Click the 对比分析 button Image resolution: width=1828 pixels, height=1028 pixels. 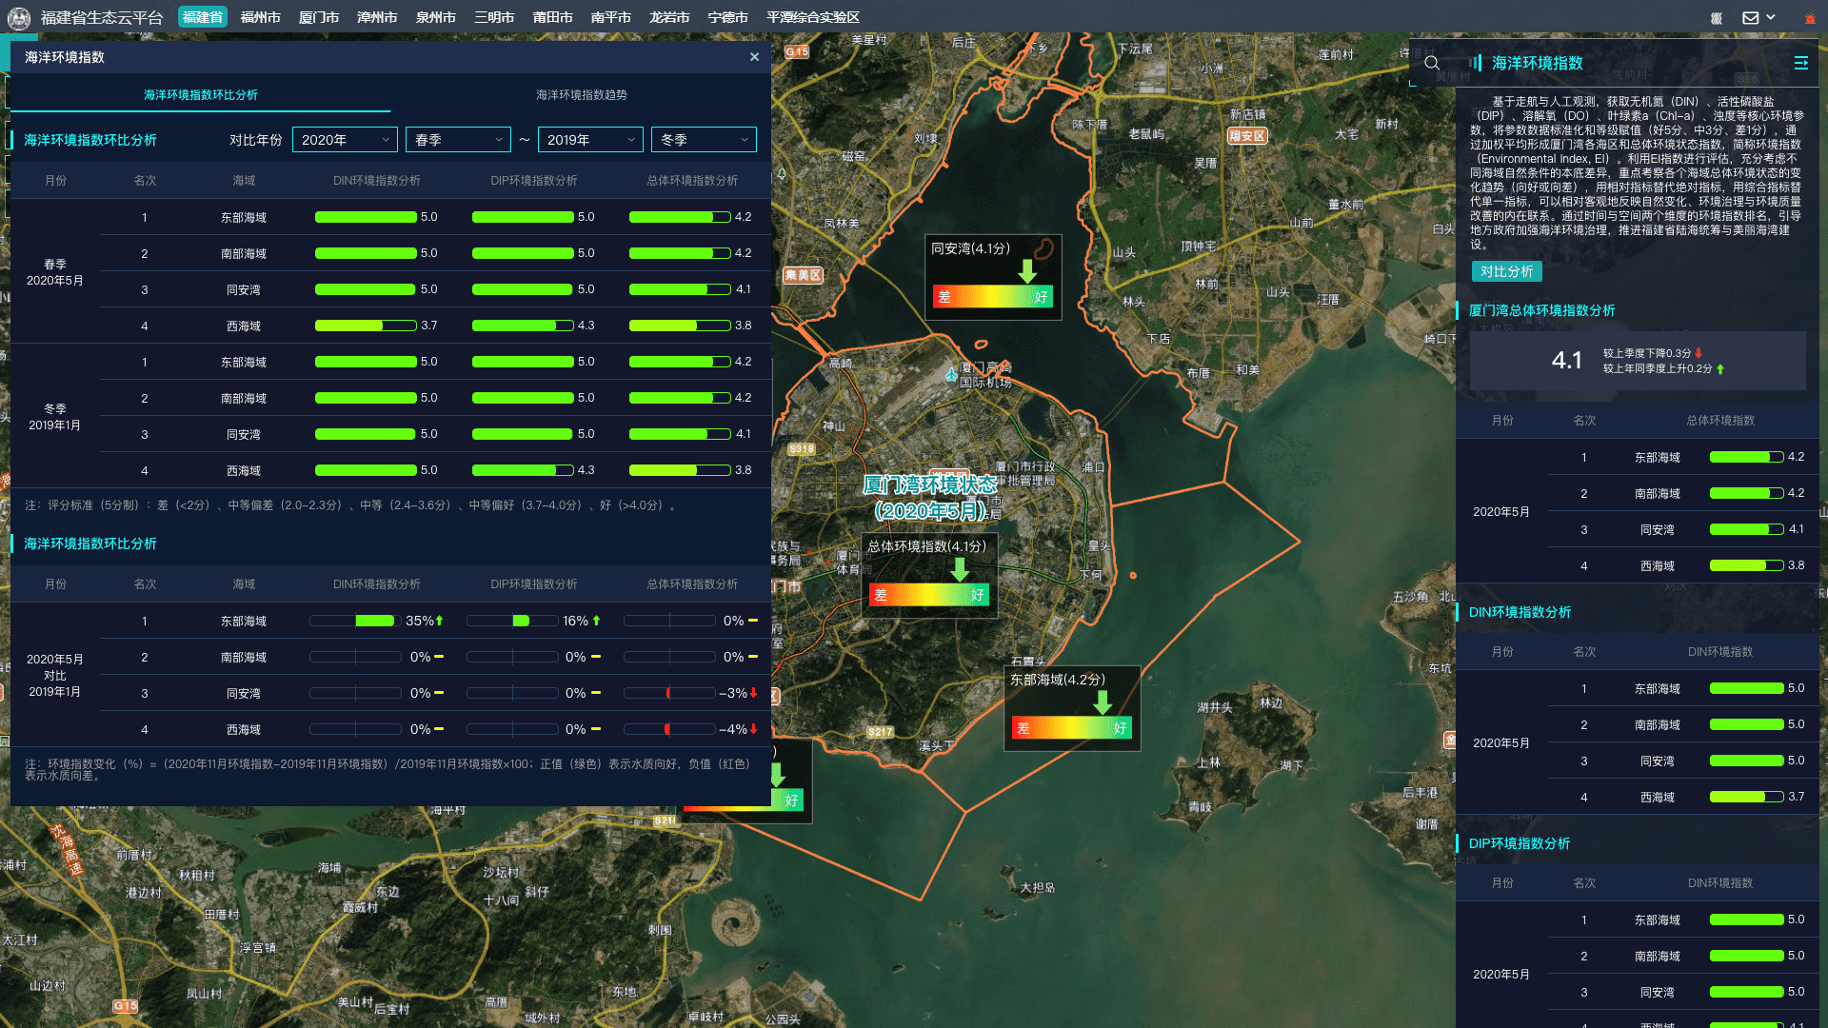click(1506, 271)
